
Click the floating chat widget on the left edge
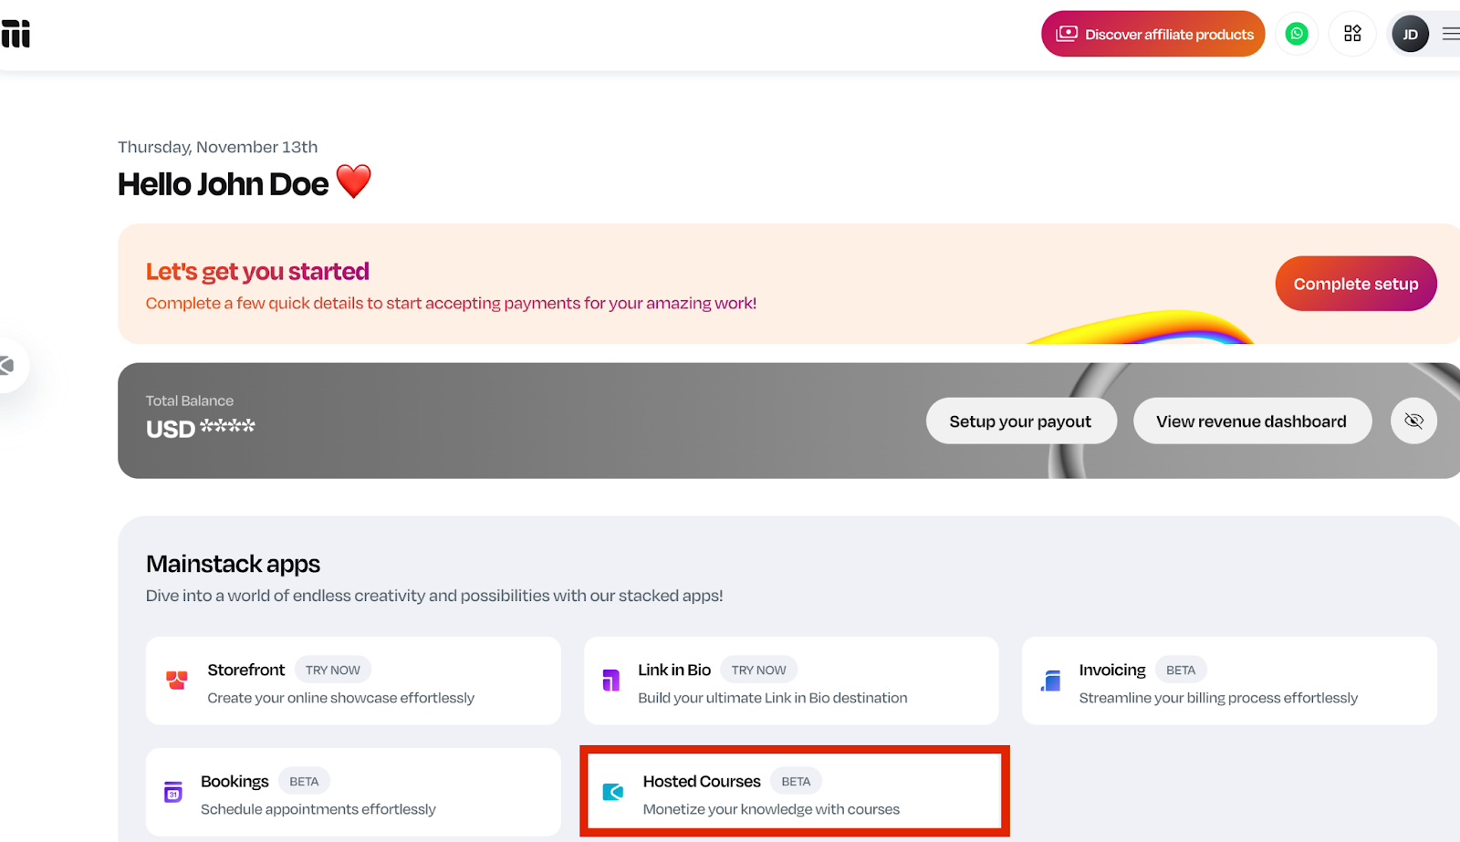click(x=7, y=365)
